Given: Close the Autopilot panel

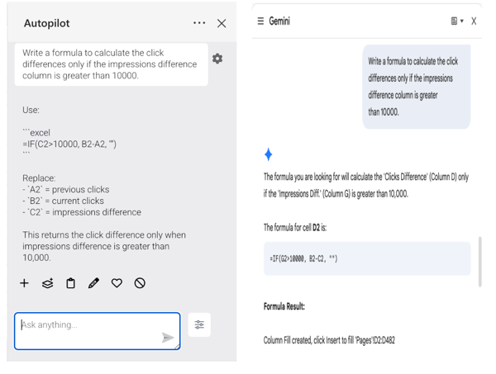Looking at the screenshot, I should point(222,23).
